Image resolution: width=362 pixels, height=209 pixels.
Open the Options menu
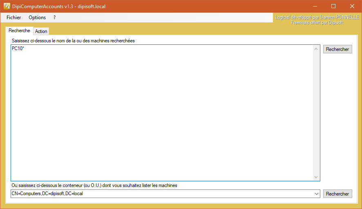point(37,18)
